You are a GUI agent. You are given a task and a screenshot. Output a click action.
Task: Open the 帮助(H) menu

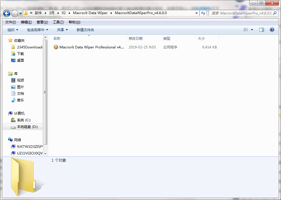coord(74,22)
